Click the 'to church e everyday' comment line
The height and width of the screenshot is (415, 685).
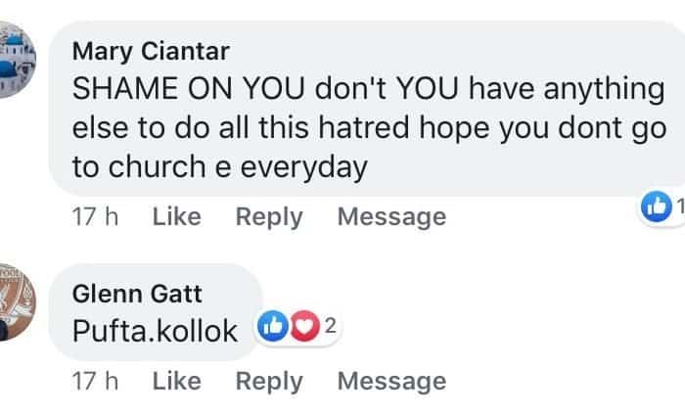click(220, 167)
